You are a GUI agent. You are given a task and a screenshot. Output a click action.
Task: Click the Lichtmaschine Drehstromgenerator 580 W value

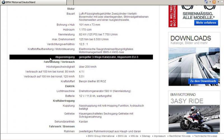coord(105,91)
